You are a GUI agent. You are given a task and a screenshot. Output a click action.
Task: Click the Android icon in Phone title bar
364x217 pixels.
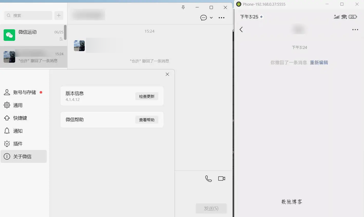(239, 4)
